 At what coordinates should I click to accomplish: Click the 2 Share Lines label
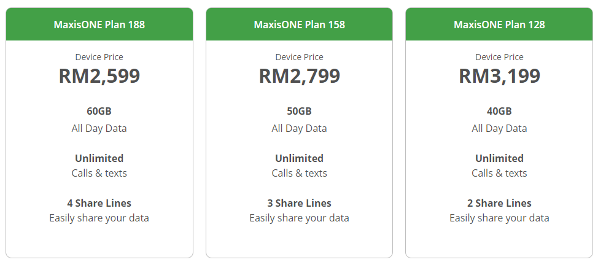pos(499,203)
